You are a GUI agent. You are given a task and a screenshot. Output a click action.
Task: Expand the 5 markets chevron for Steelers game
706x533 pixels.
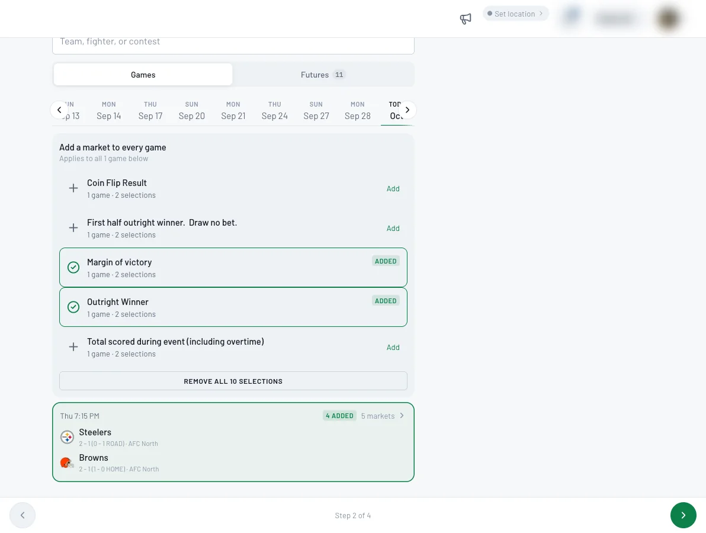[402, 416]
